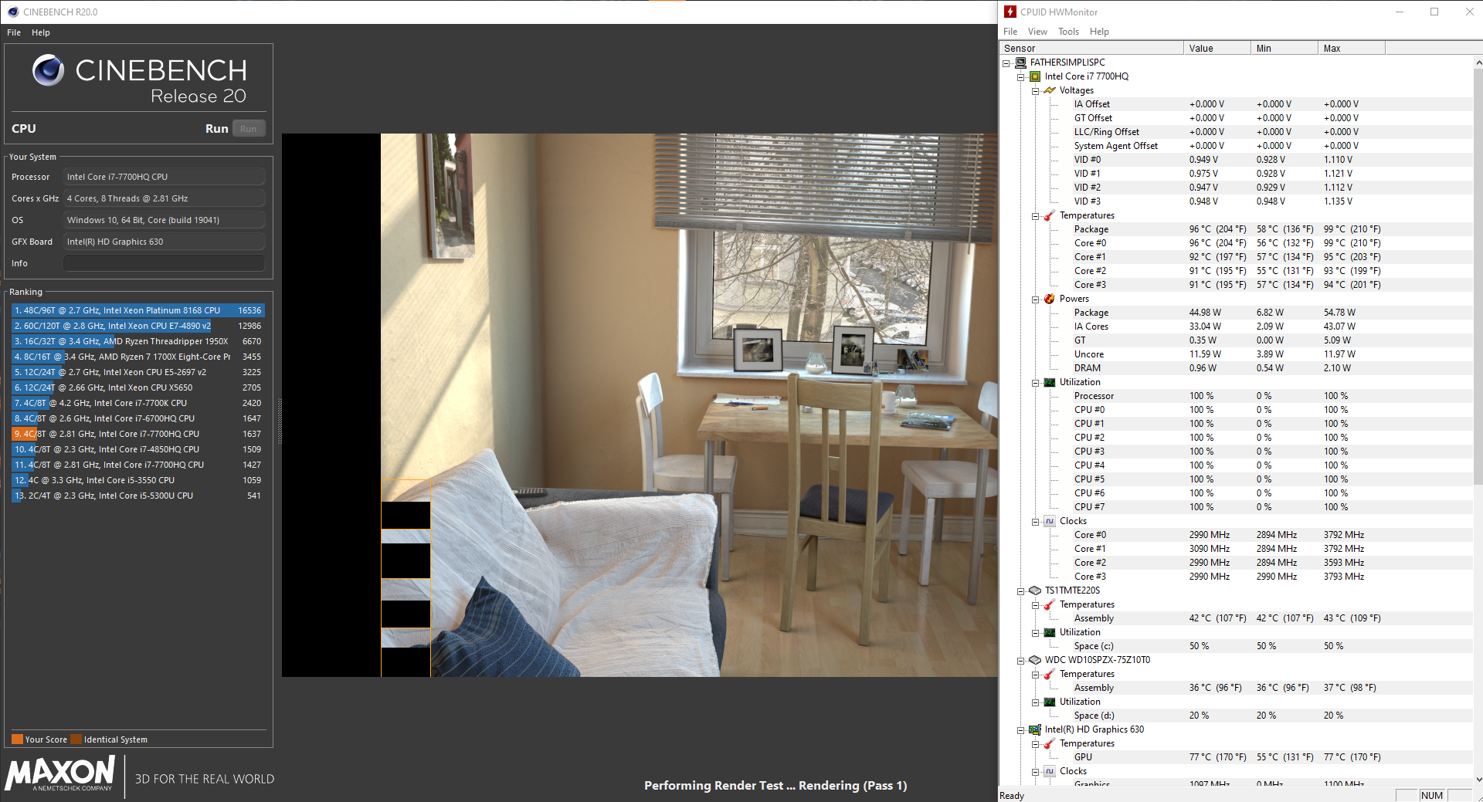Collapse the FATHERSIMPLISPC root node

tap(1006, 63)
